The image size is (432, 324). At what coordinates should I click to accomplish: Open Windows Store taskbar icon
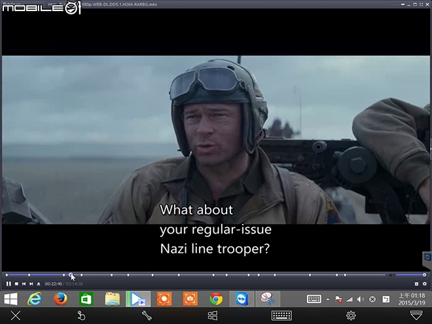(86, 299)
